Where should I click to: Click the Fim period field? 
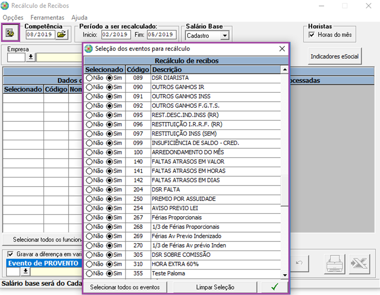tap(162, 34)
